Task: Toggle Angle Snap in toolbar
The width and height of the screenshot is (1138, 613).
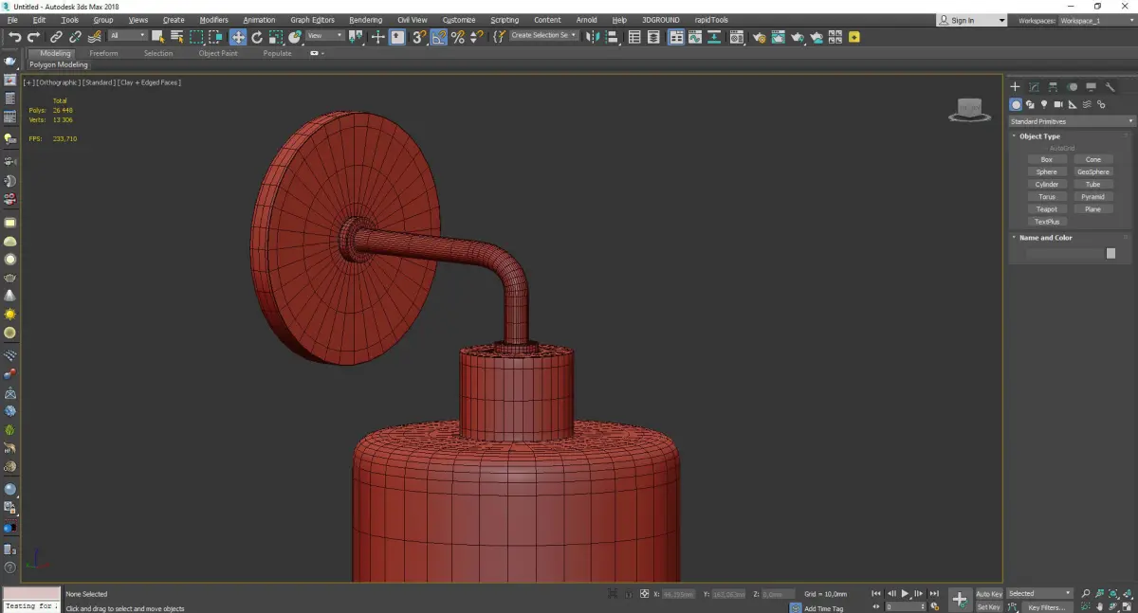Action: (438, 37)
